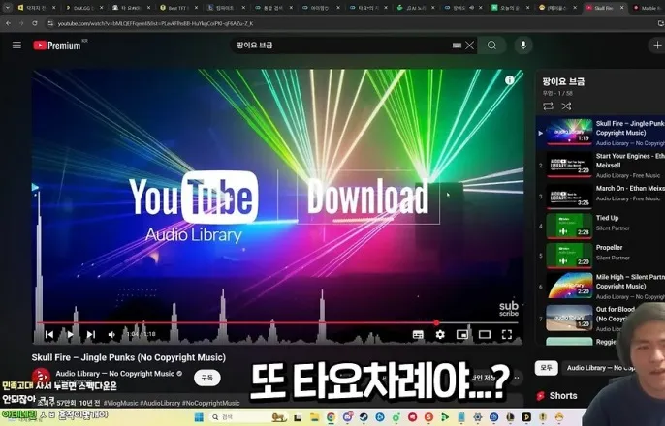Reload the current page
The height and width of the screenshot is (426, 665).
[35, 23]
